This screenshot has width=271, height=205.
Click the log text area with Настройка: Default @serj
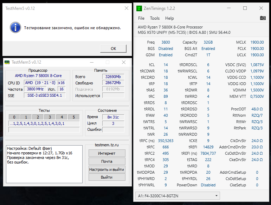pos(44,164)
